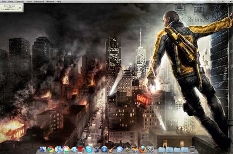Screen dimensions: 233x154
Task: Open the striped fish app in Dock
Action: (x=74, y=149)
